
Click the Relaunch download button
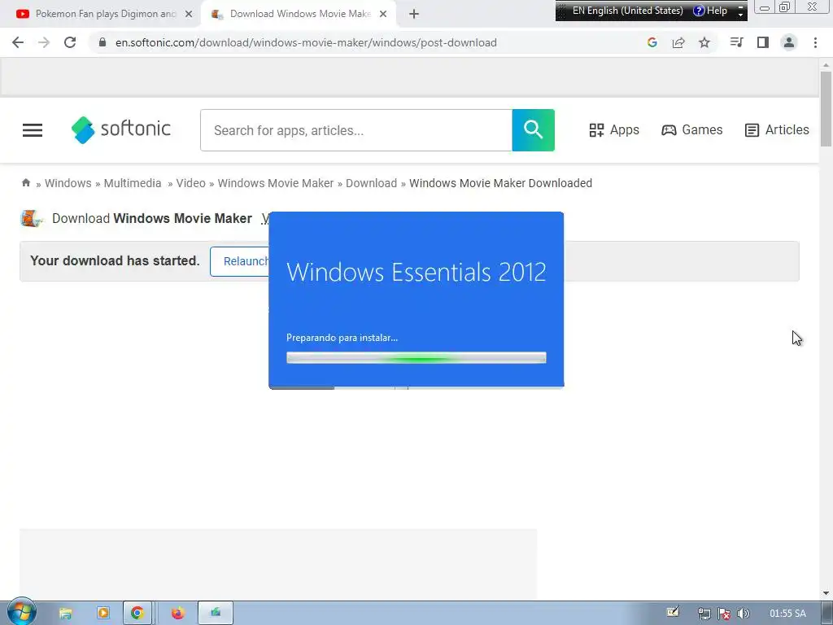click(240, 261)
